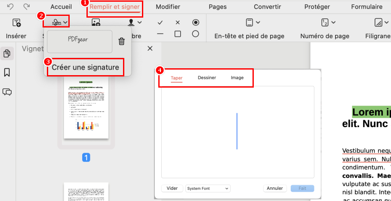Click the Annuler button

(275, 188)
